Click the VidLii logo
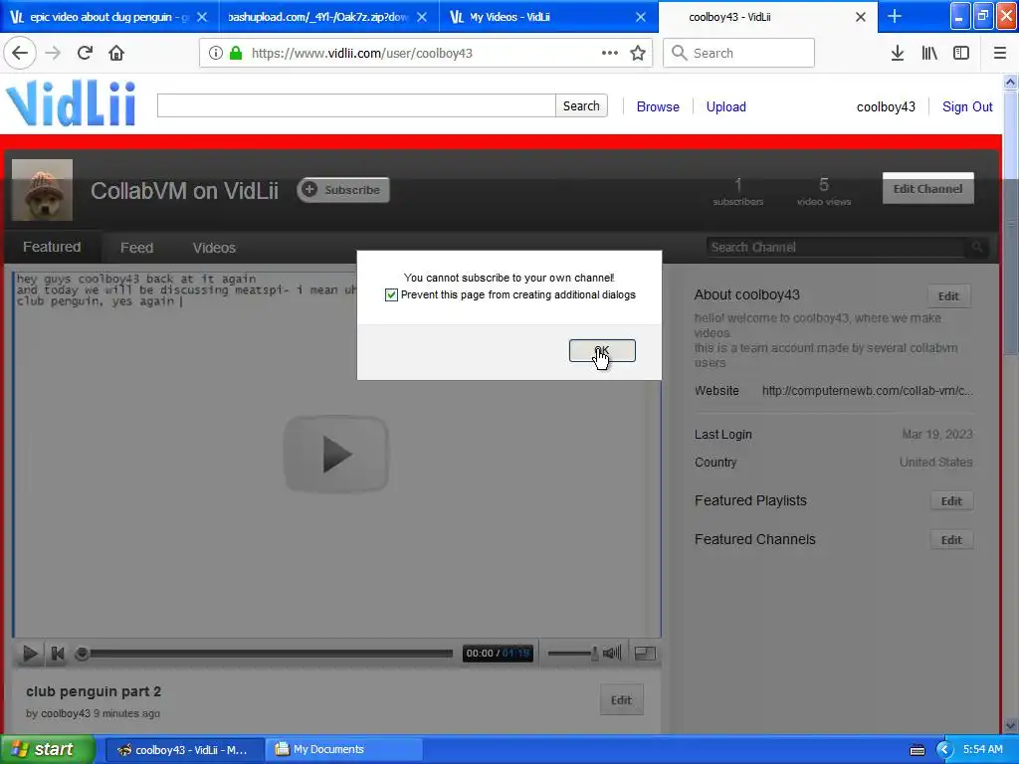The height and width of the screenshot is (764, 1019). pyautogui.click(x=71, y=103)
